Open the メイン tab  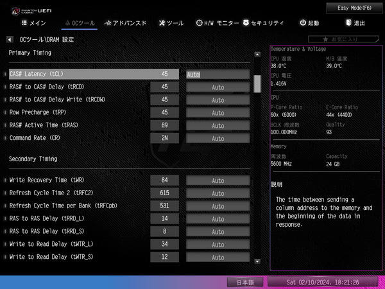34,23
